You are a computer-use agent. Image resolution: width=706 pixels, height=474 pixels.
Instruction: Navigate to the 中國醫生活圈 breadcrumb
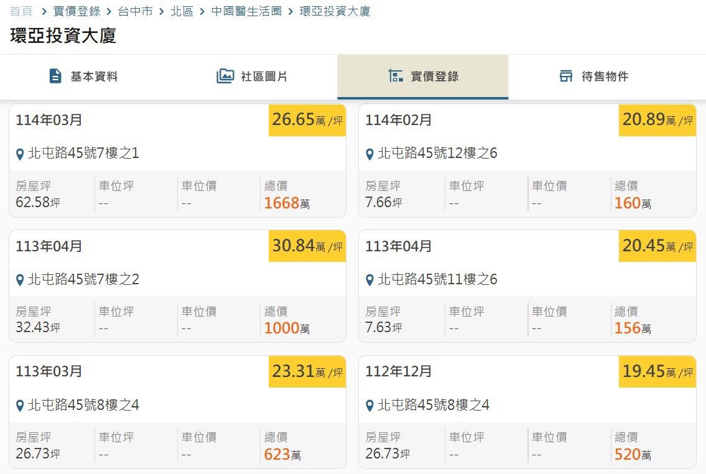[246, 11]
